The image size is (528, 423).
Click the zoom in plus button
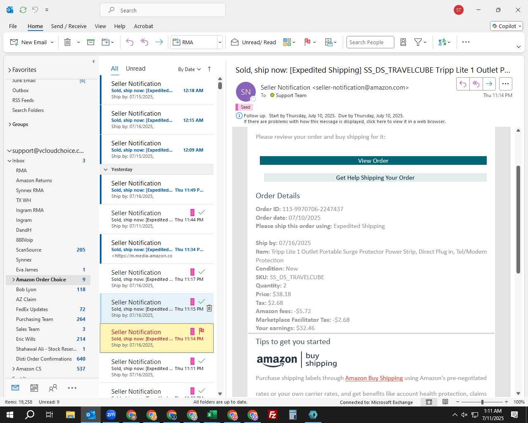tap(506, 402)
